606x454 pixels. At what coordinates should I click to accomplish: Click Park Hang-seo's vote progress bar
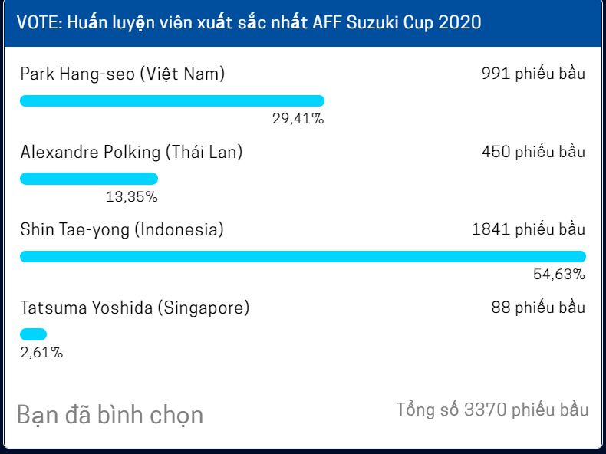pyautogui.click(x=172, y=100)
